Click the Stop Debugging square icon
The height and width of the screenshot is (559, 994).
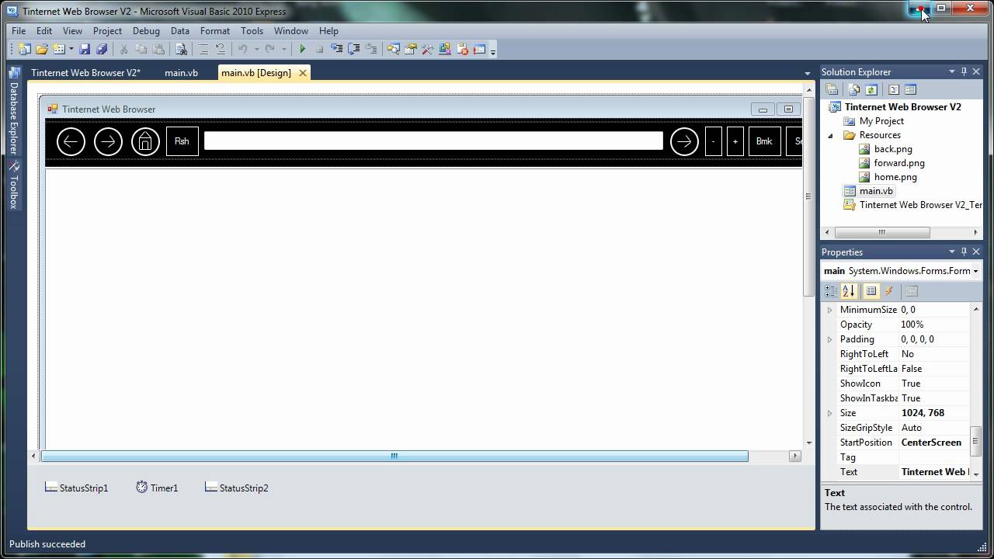pyautogui.click(x=319, y=49)
